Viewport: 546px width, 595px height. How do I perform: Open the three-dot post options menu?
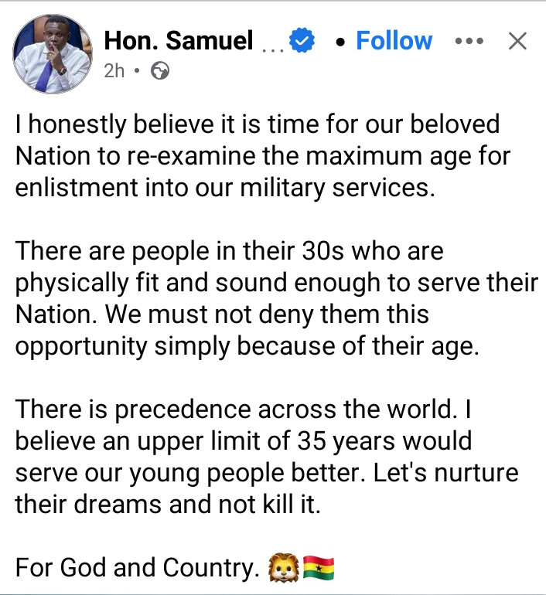tap(469, 40)
